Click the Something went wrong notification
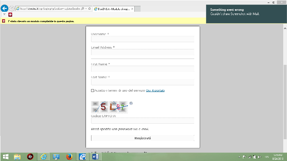The image size is (287, 161). pos(246,14)
